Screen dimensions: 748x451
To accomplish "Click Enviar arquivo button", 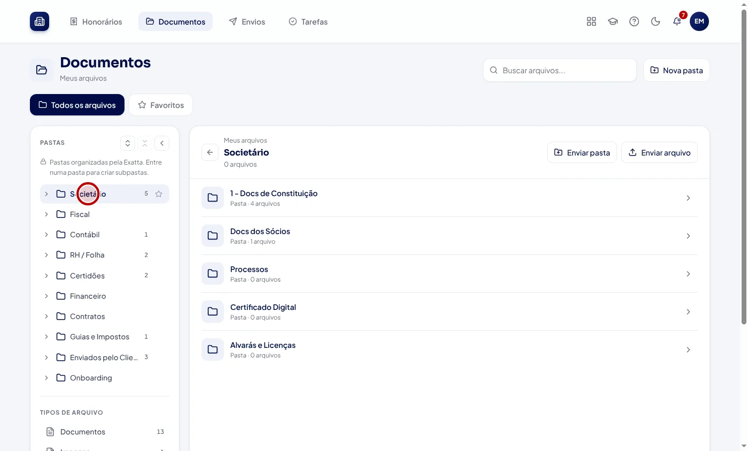I will pyautogui.click(x=659, y=152).
